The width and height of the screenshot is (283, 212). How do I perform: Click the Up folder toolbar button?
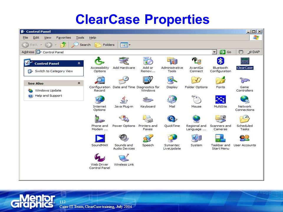tap(63, 45)
